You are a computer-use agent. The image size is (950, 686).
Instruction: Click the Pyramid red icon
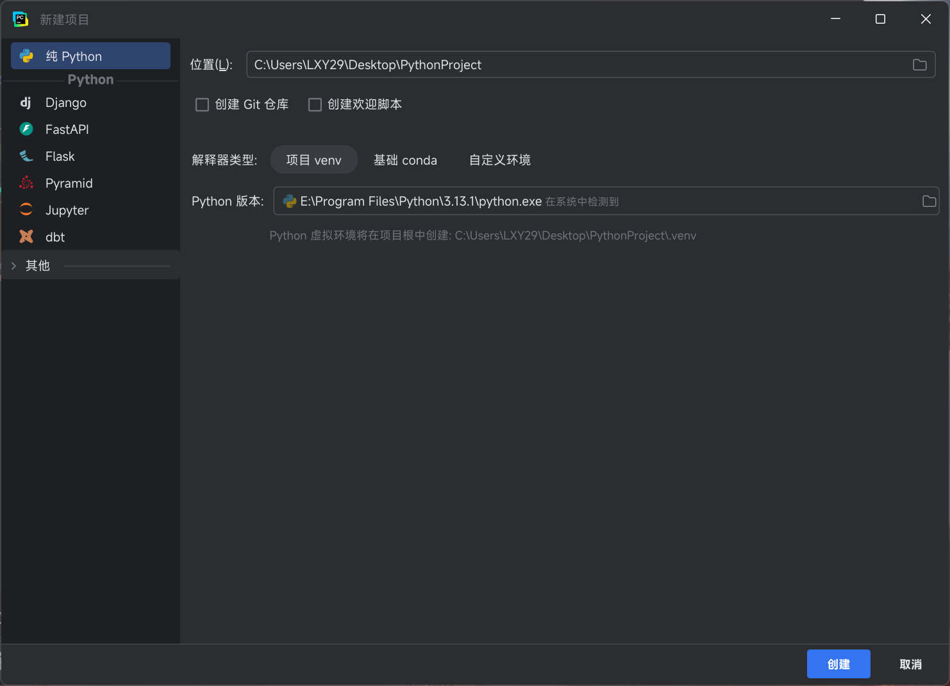click(x=26, y=183)
